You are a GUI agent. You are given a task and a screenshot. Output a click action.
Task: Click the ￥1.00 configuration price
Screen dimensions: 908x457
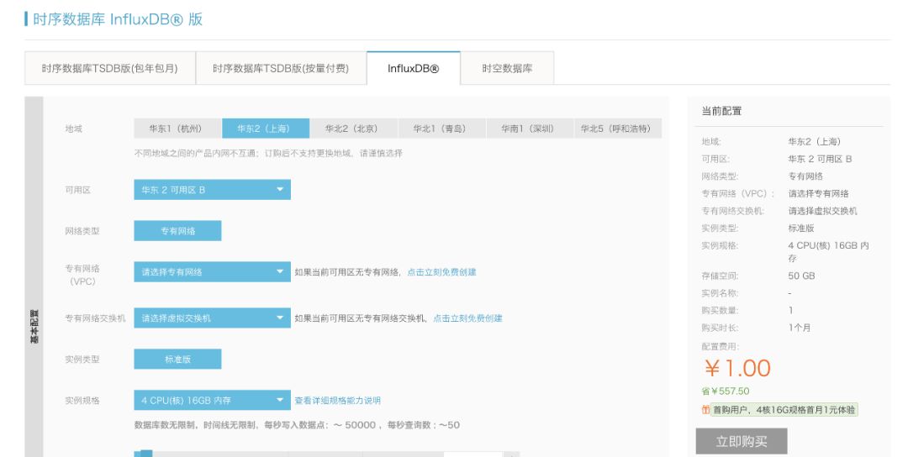pyautogui.click(x=737, y=369)
